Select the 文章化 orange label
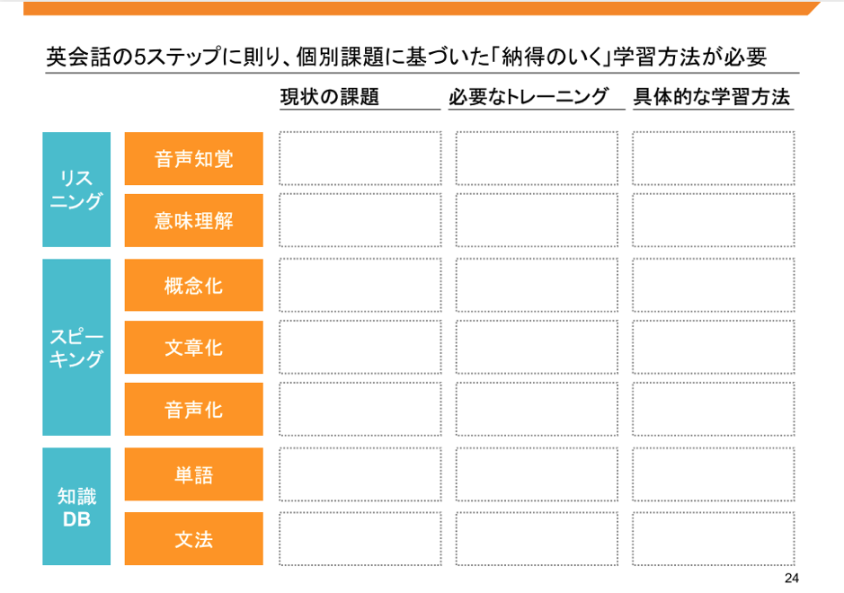The height and width of the screenshot is (593, 844). (194, 347)
